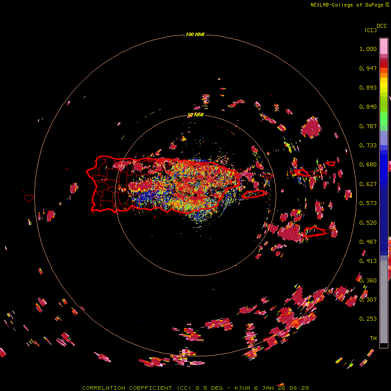Select the 0.627 color scale value
Viewport: 391px width, 391px height.
coord(368,184)
